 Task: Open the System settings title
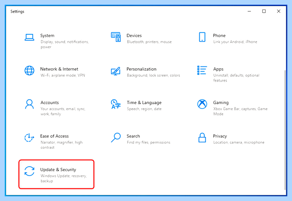47,36
